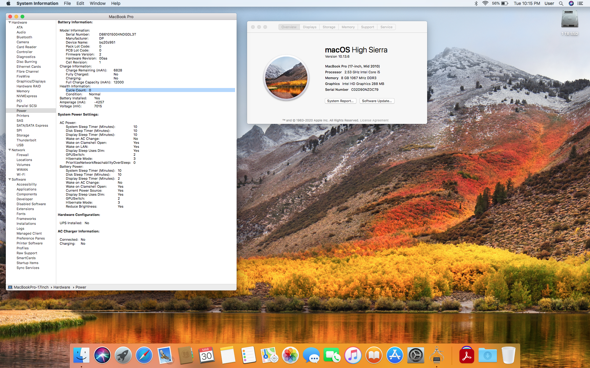Open iBooks in the Dock
Screen dimensions: 590x368
[x=374, y=355]
